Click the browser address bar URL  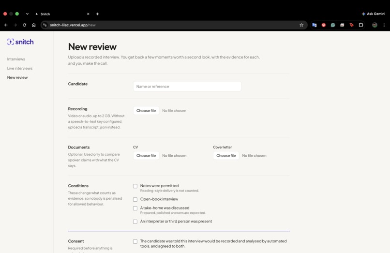click(73, 25)
